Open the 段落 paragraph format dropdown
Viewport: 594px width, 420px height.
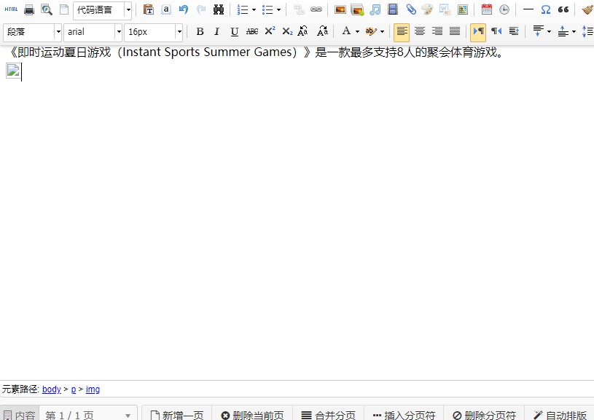[x=32, y=32]
